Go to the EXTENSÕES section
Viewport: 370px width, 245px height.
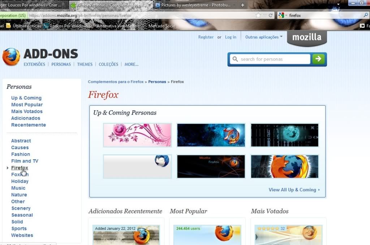pyautogui.click(x=34, y=64)
